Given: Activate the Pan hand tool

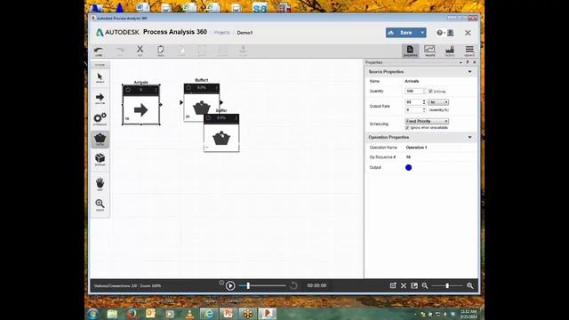Looking at the screenshot, I should tap(100, 184).
